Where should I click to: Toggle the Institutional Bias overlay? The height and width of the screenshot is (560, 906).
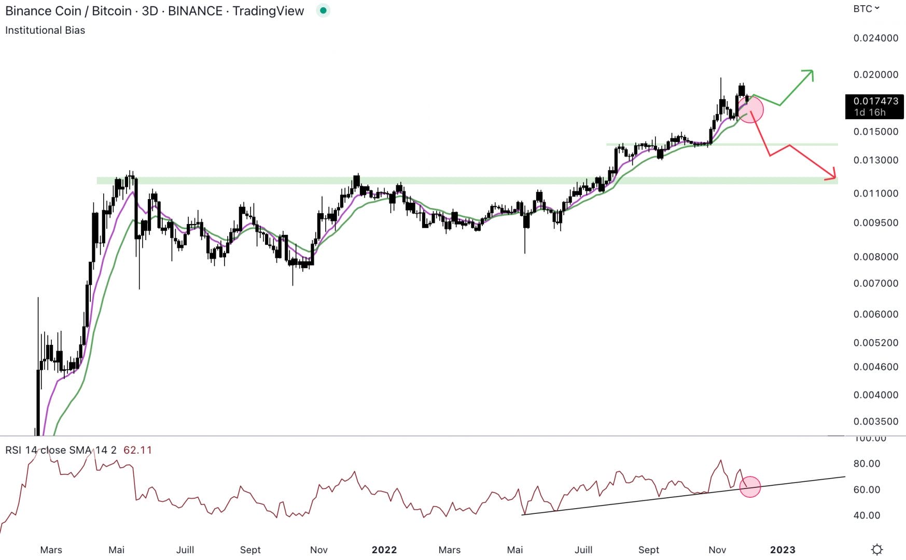[45, 30]
